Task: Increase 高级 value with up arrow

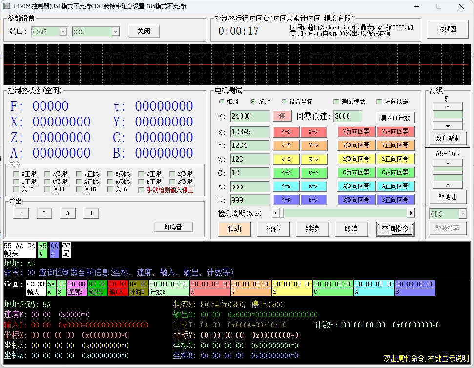Action: [x=448, y=106]
